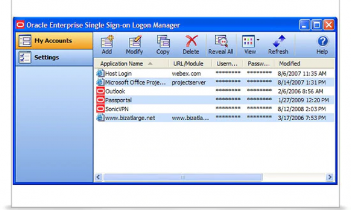
Task: Select the Outlook entry
Action: click(x=115, y=91)
